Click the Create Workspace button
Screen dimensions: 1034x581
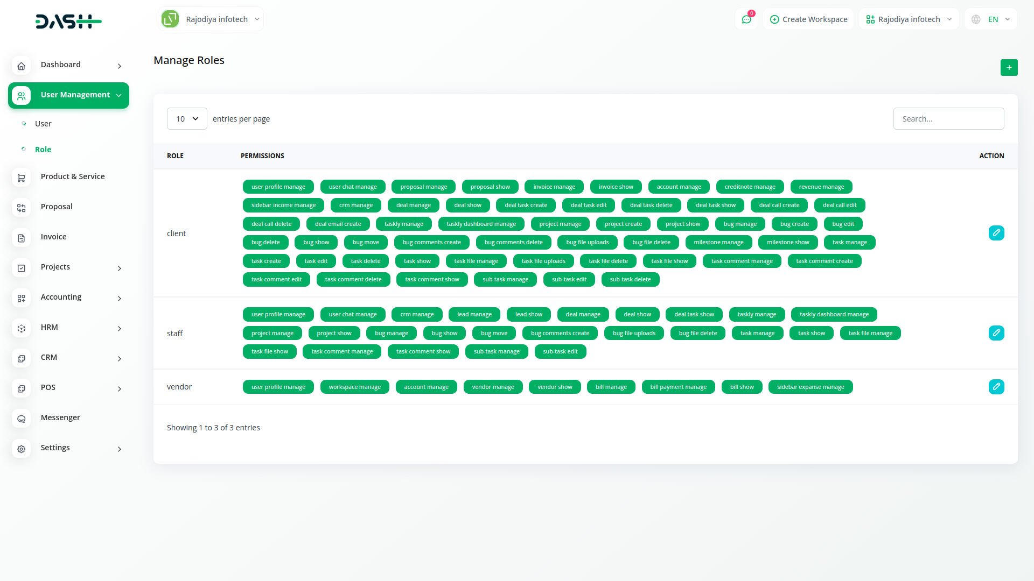pyautogui.click(x=808, y=19)
